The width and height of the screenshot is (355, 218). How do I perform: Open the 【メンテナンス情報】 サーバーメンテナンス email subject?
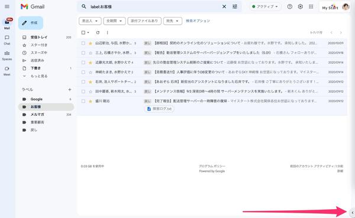218,92
